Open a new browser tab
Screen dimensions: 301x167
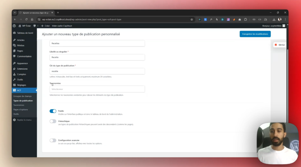click(x=58, y=13)
